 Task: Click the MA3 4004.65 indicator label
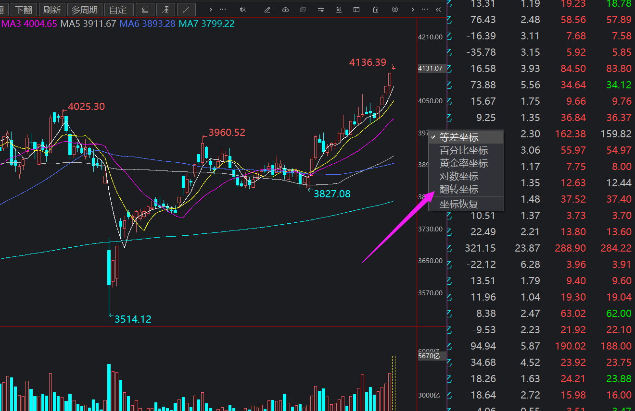[x=29, y=24]
